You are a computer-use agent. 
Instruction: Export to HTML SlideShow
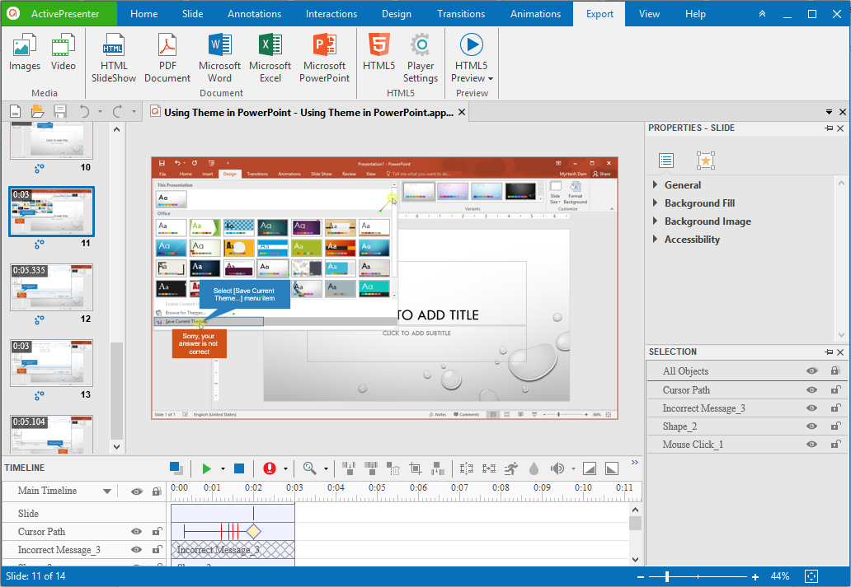tap(114, 58)
